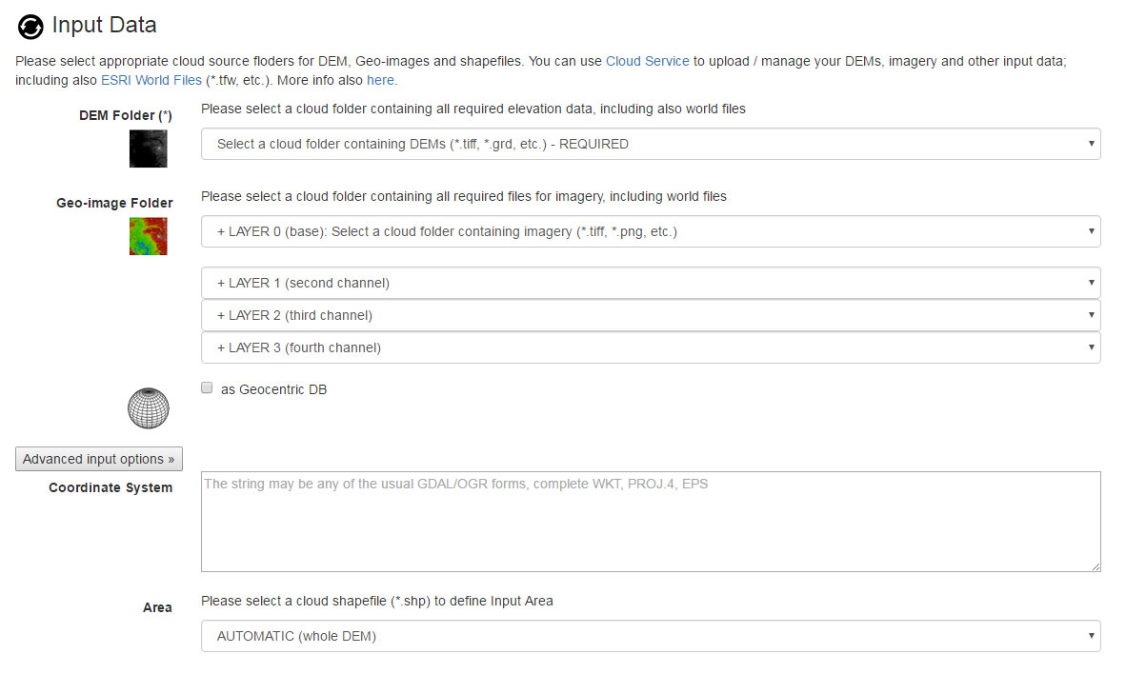
Task: Open the ESRI World Files link
Action: pyautogui.click(x=151, y=80)
